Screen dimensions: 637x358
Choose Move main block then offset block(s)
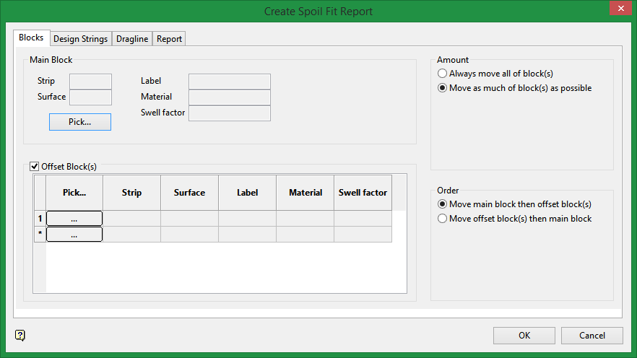pos(442,204)
